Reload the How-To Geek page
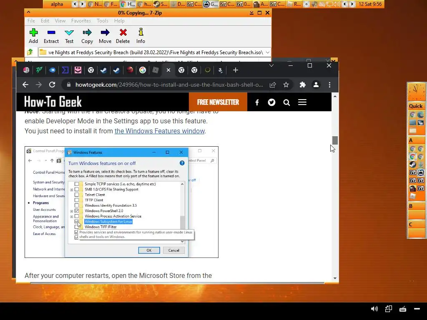This screenshot has height=320, width=427. [52, 85]
